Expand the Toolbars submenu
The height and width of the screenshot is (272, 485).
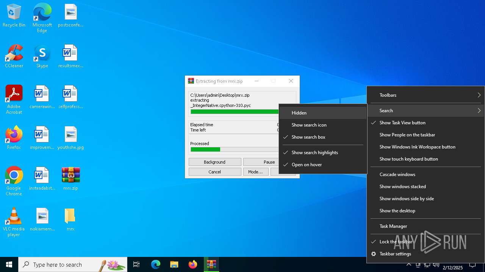click(426, 95)
